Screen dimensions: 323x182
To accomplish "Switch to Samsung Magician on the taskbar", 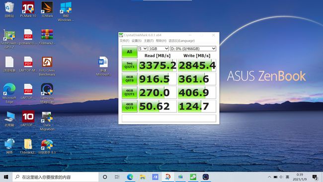I will (206, 177).
